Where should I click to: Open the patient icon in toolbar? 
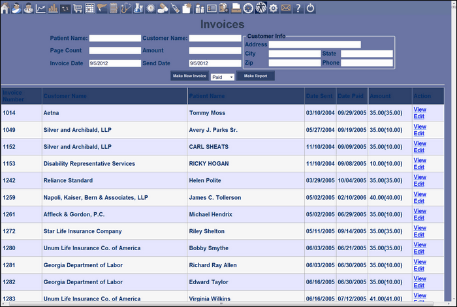click(x=16, y=8)
